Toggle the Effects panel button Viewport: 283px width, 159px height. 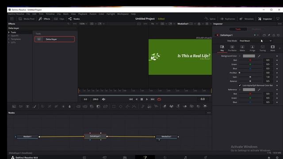[x=44, y=19]
